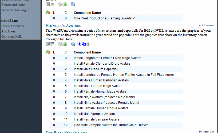The width and height of the screenshot is (218, 133).
Task: Click C column header in Moinesse's Avatars table
Action: 66,52
